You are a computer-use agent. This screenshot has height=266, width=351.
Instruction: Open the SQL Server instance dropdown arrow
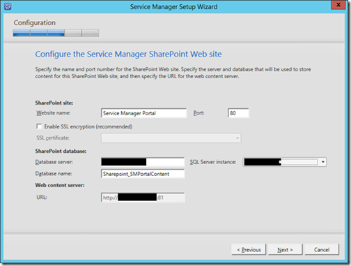(x=323, y=162)
